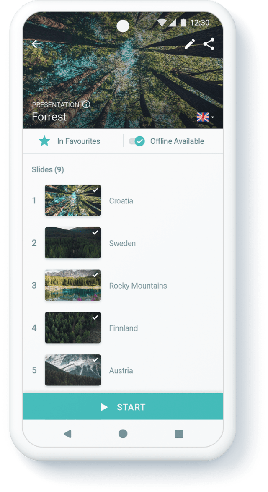Viewport: 268px width, 492px height.
Task: Tap the Forrest presentation title
Action: [49, 117]
